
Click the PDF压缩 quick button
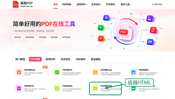[42, 37]
